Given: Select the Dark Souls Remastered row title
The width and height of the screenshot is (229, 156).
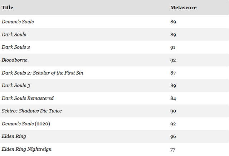Looking at the screenshot, I should click(x=28, y=98).
